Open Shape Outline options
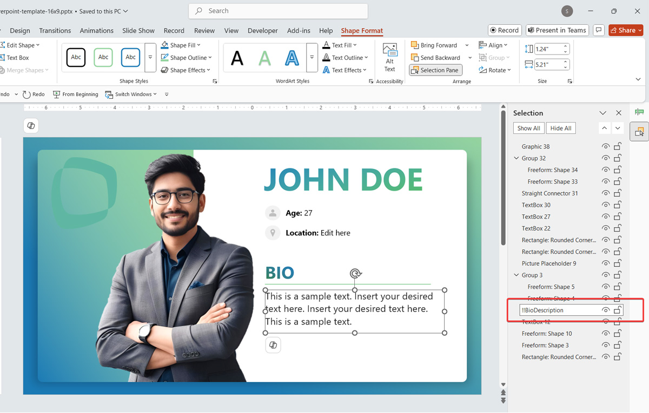 click(x=187, y=58)
